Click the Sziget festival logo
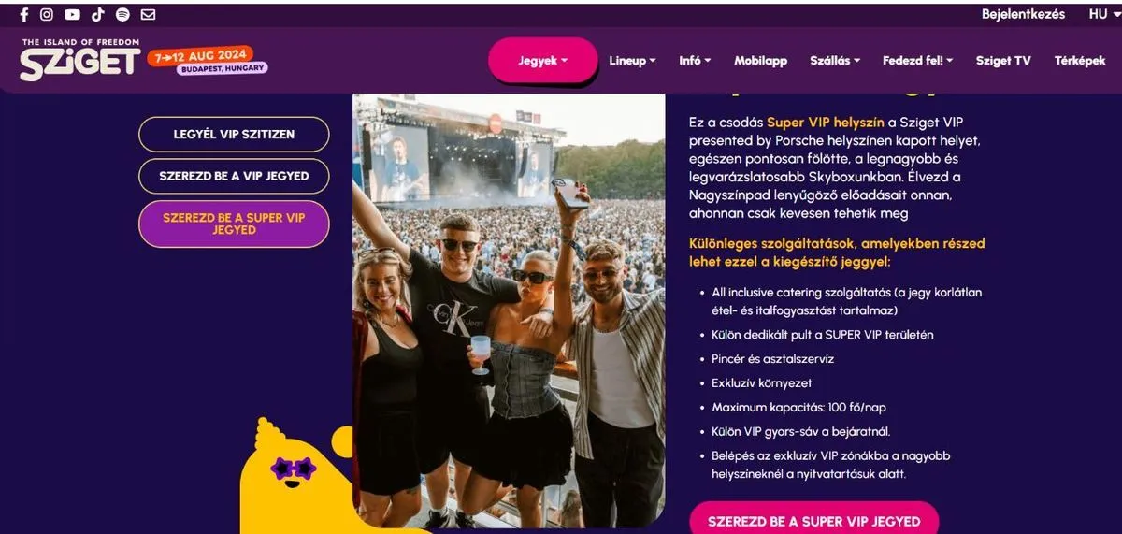The image size is (1122, 534). pyautogui.click(x=80, y=62)
